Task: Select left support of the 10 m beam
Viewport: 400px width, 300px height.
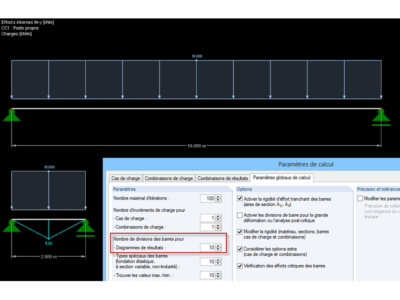Action: (x=12, y=115)
